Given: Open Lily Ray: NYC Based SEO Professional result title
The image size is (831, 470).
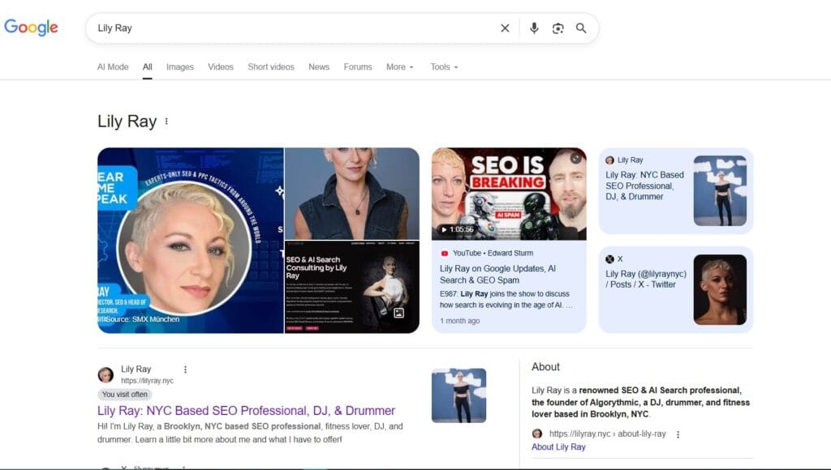Looking at the screenshot, I should pyautogui.click(x=247, y=411).
